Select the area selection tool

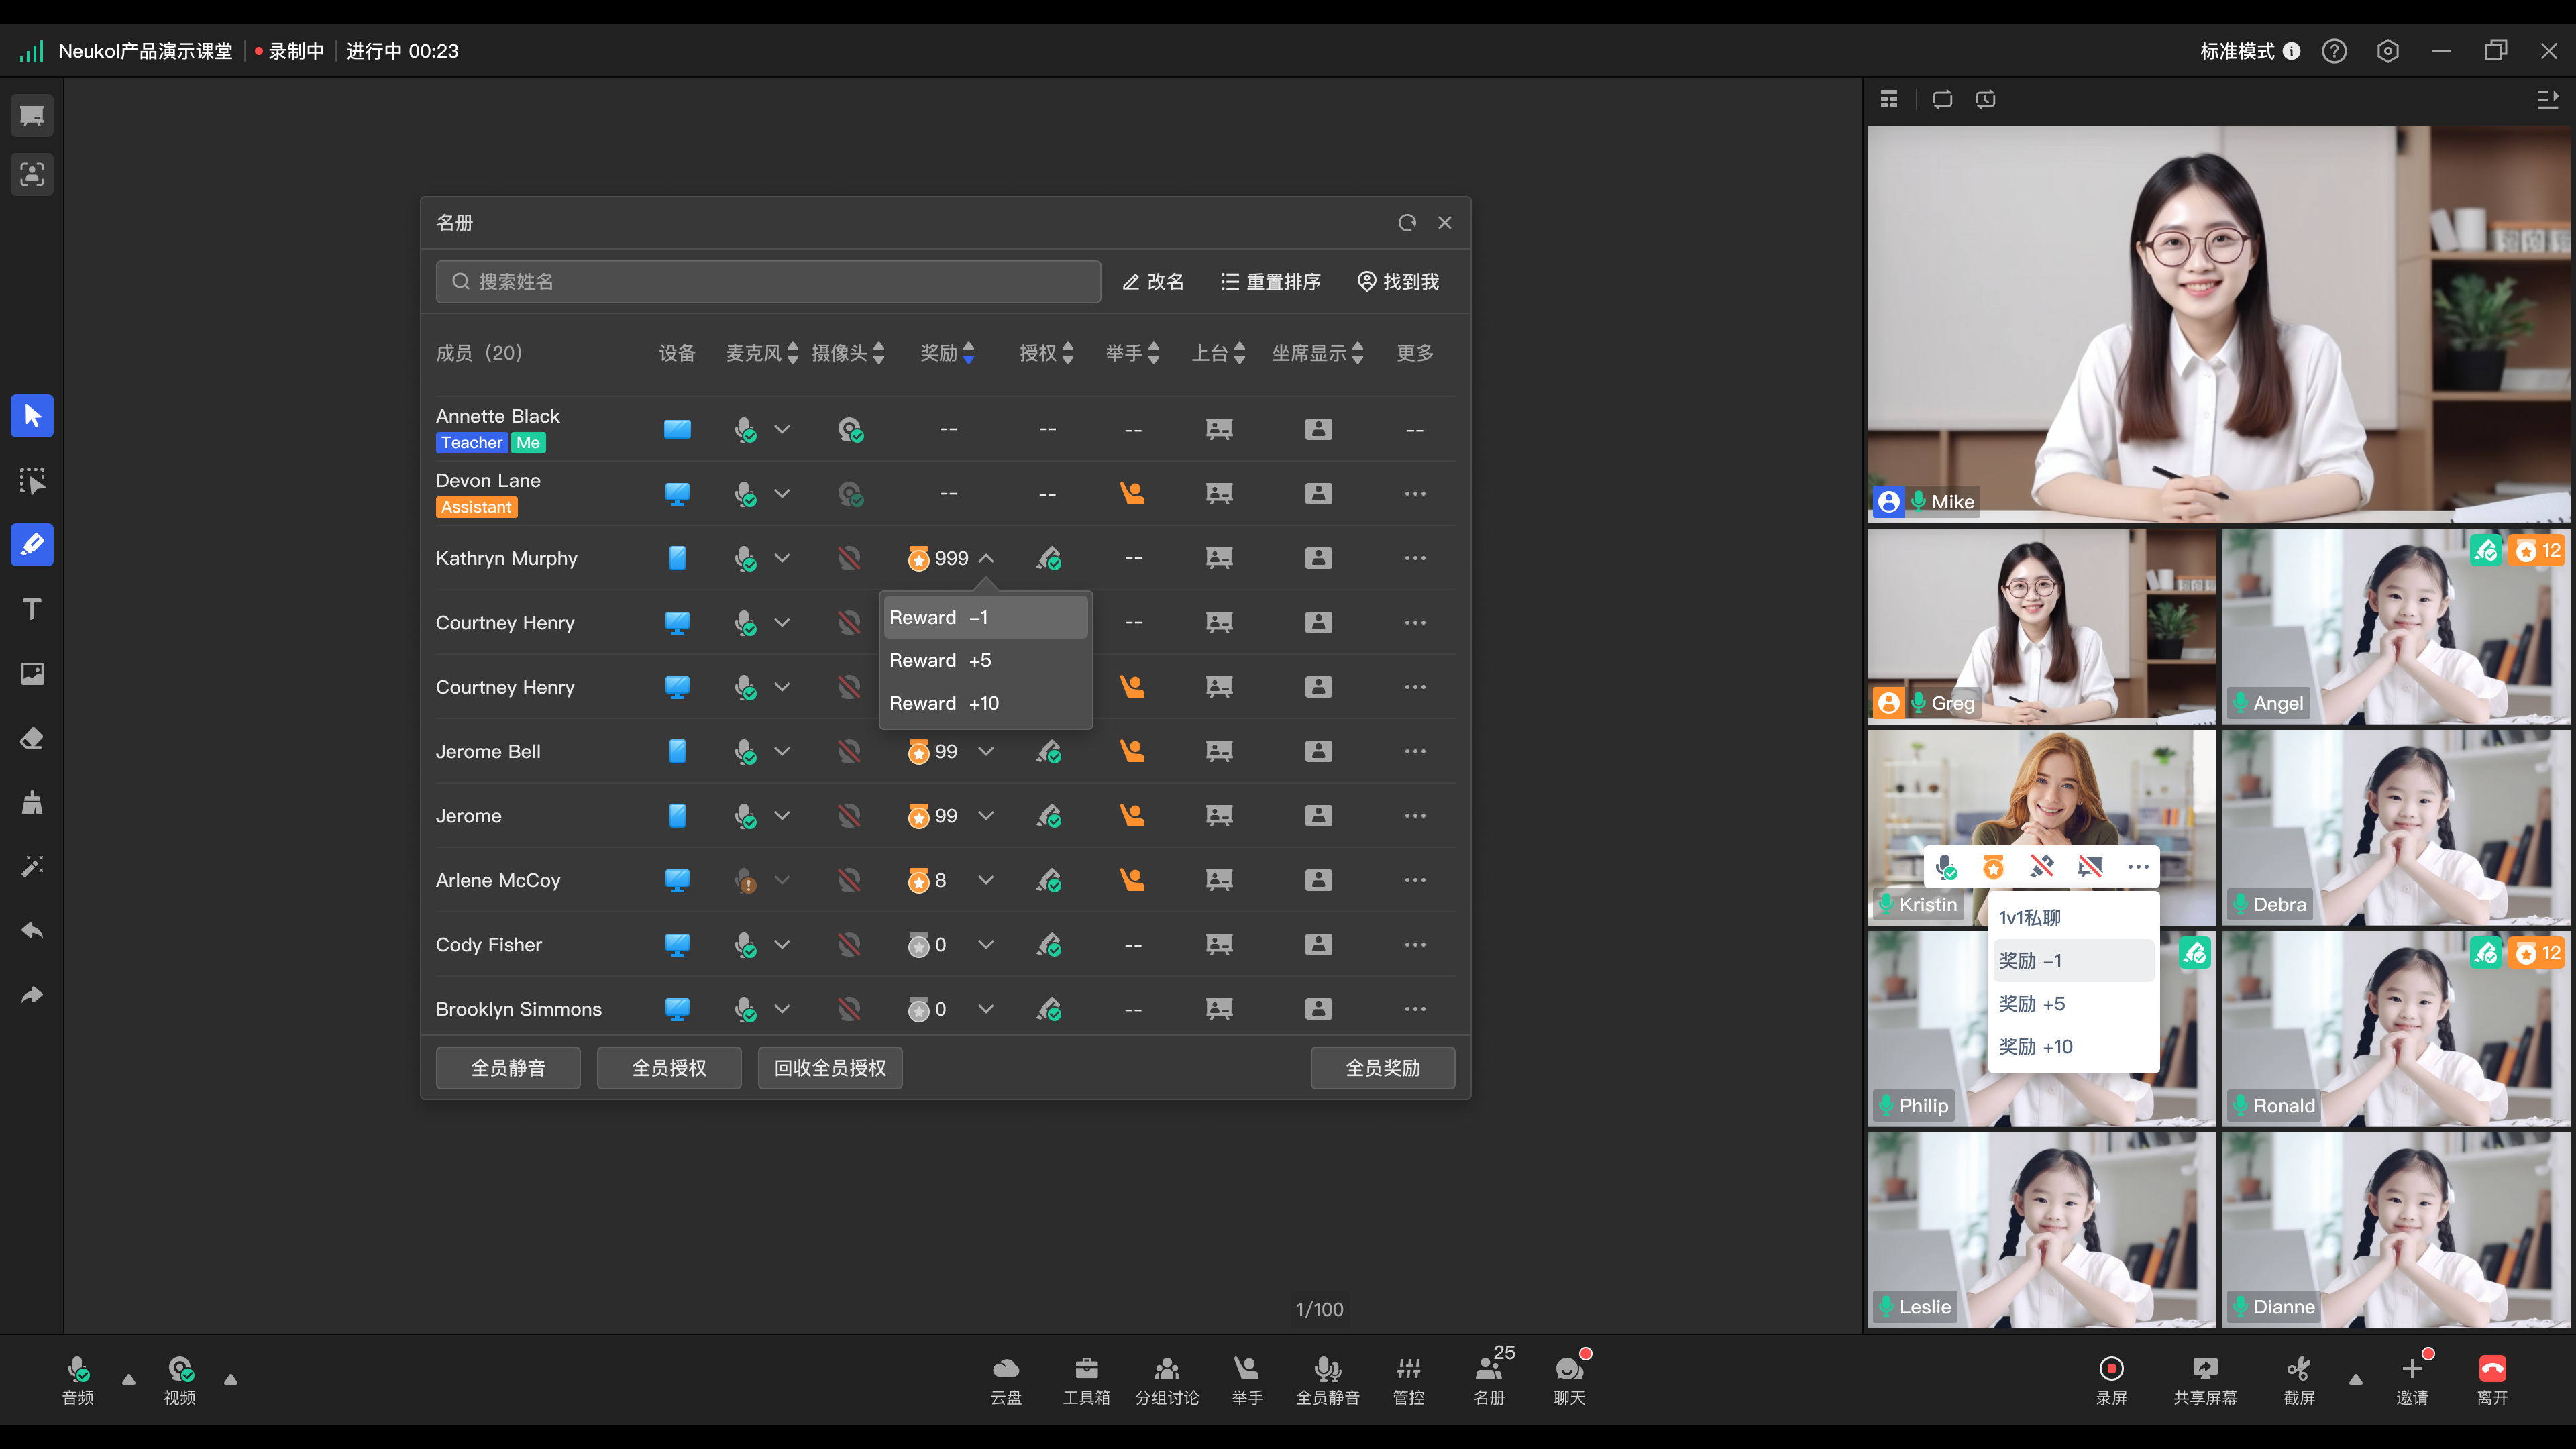pos(32,481)
